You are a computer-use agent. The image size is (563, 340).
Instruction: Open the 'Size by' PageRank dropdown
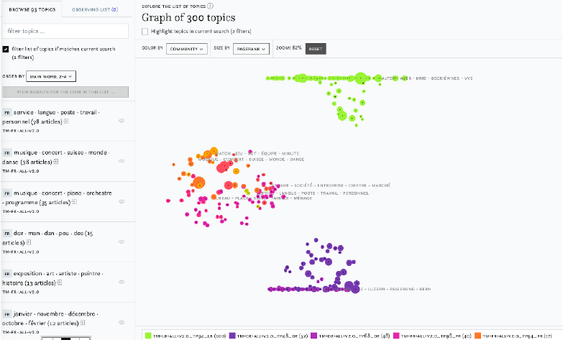coord(251,49)
